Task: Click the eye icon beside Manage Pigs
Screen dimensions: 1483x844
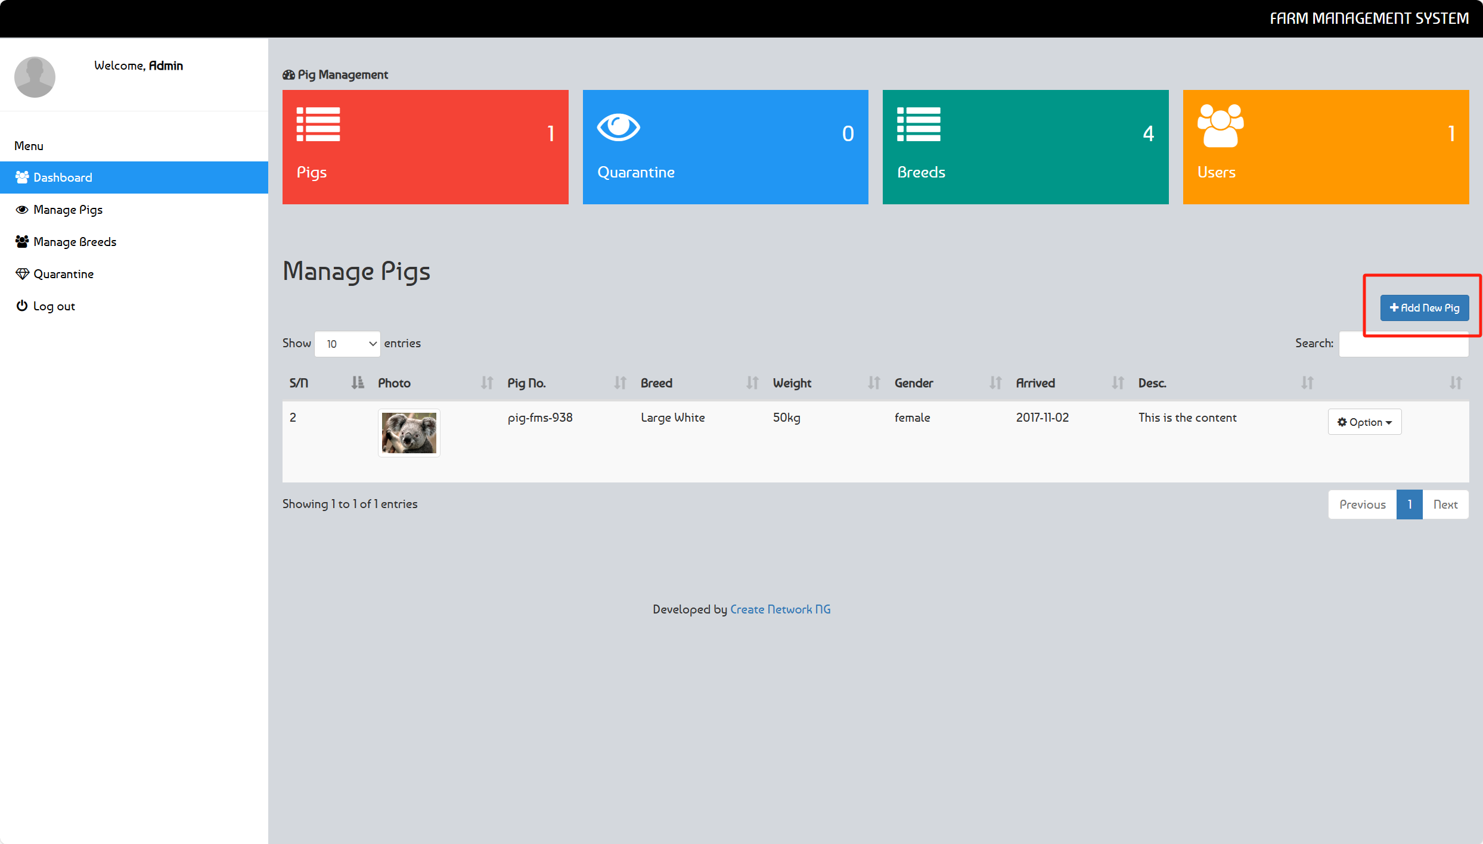Action: point(22,210)
